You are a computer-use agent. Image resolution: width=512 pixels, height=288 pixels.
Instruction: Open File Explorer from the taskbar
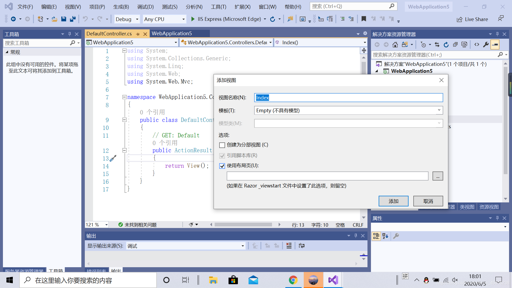pos(213,280)
